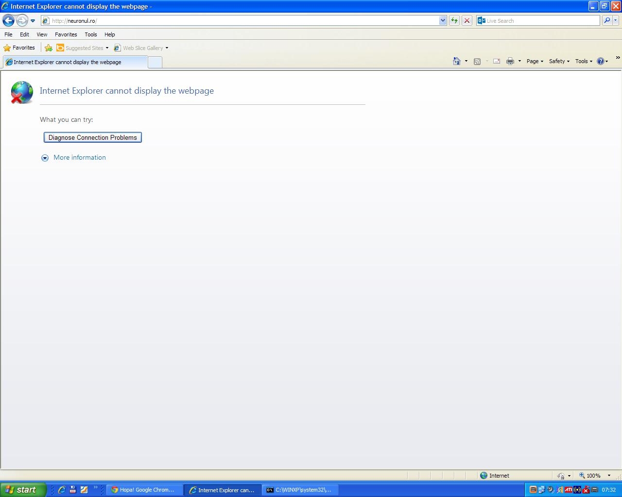622x497 pixels.
Task: Click the zoom level magnifier 100%
Action: (589, 476)
